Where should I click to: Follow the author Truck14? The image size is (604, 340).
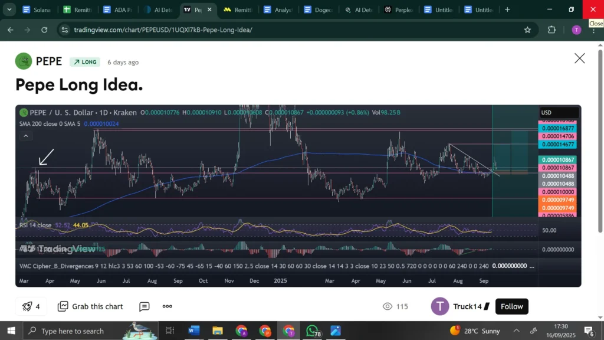(511, 306)
